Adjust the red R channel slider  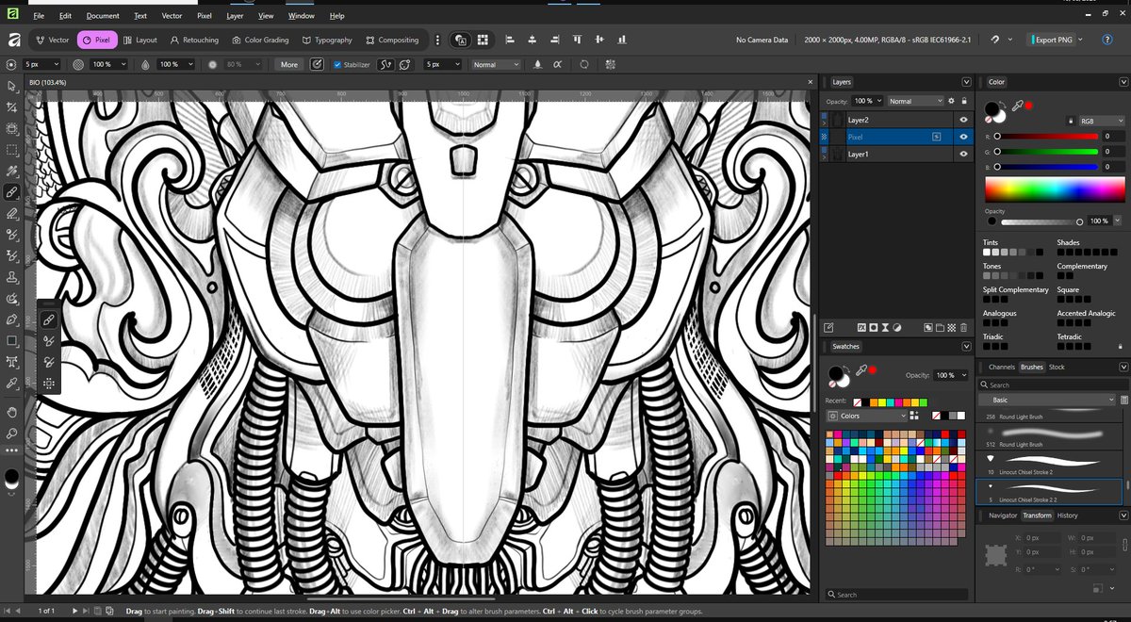pyautogui.click(x=1047, y=136)
